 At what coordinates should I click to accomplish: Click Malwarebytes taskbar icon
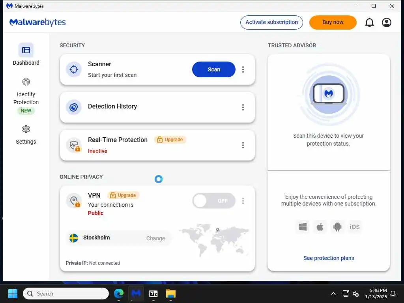click(x=136, y=294)
